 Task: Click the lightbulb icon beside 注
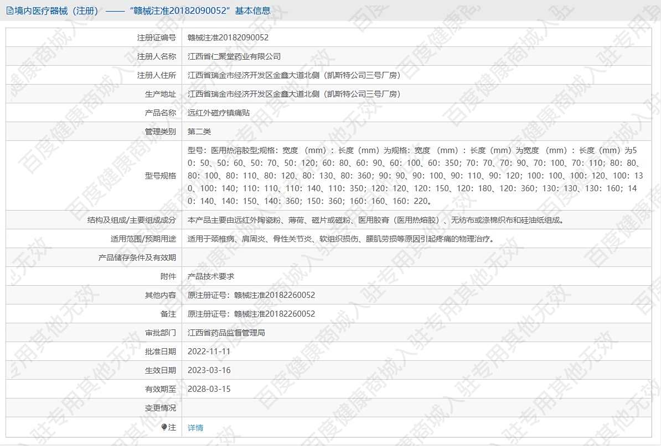164,427
